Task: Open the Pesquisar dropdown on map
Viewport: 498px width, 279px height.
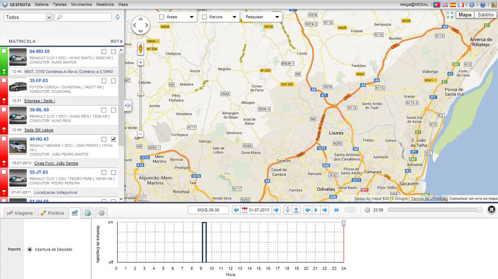Action: pos(262,17)
